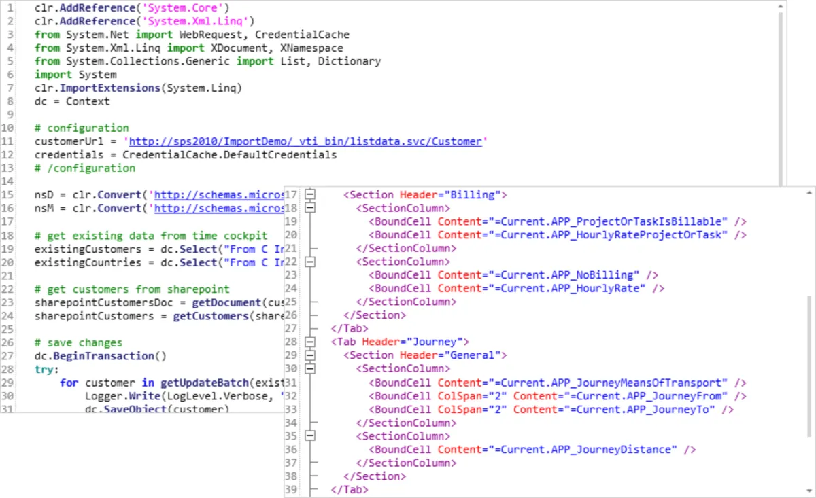Collapse the first SectionColumn on line 18

coord(311,208)
